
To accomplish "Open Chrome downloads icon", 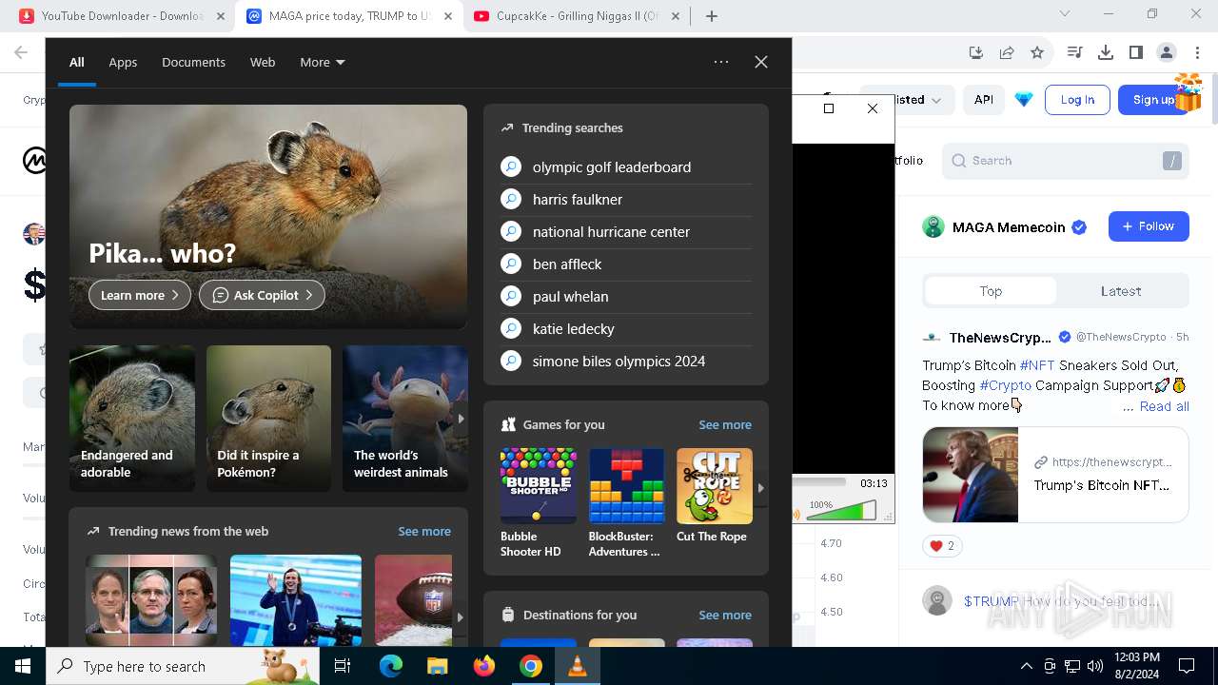I will point(1106,52).
